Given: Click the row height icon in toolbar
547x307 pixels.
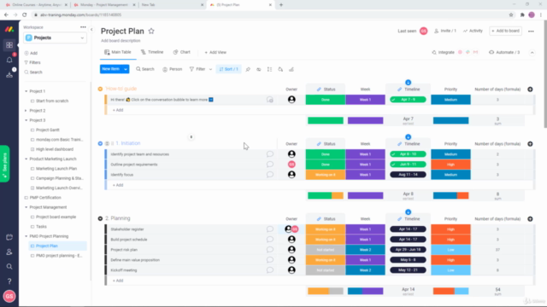Looking at the screenshot, I should [x=270, y=69].
